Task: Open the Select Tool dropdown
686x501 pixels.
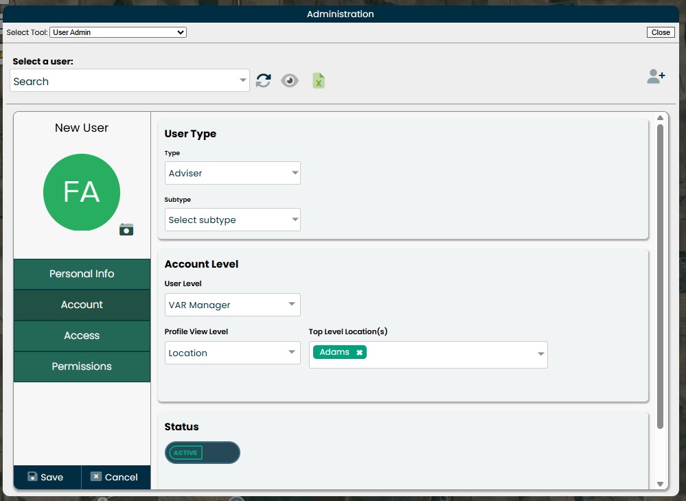Action: pyautogui.click(x=118, y=32)
